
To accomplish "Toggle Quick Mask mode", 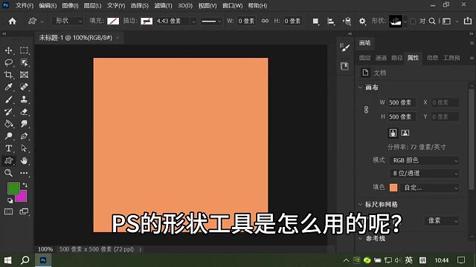I will tap(8, 211).
